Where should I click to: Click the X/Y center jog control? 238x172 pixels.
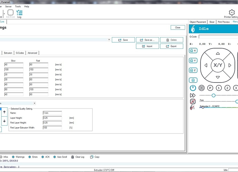coord(218,65)
